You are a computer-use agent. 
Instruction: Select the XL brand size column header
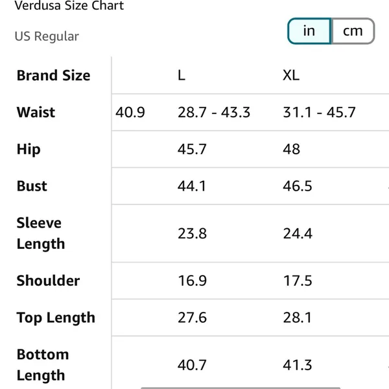point(291,75)
